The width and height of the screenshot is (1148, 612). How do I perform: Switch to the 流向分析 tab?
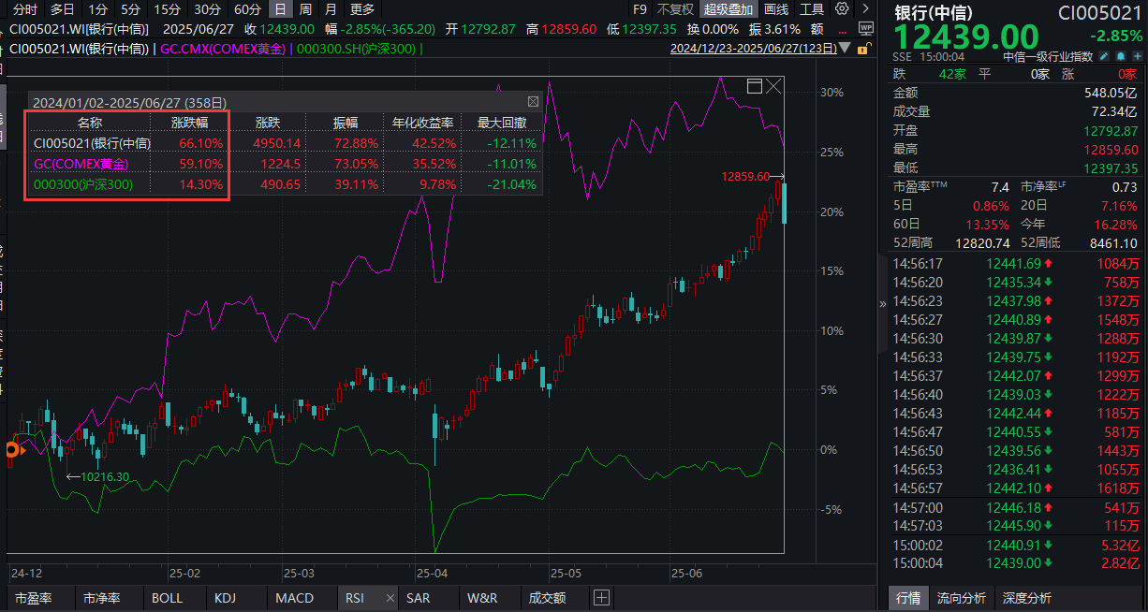961,598
